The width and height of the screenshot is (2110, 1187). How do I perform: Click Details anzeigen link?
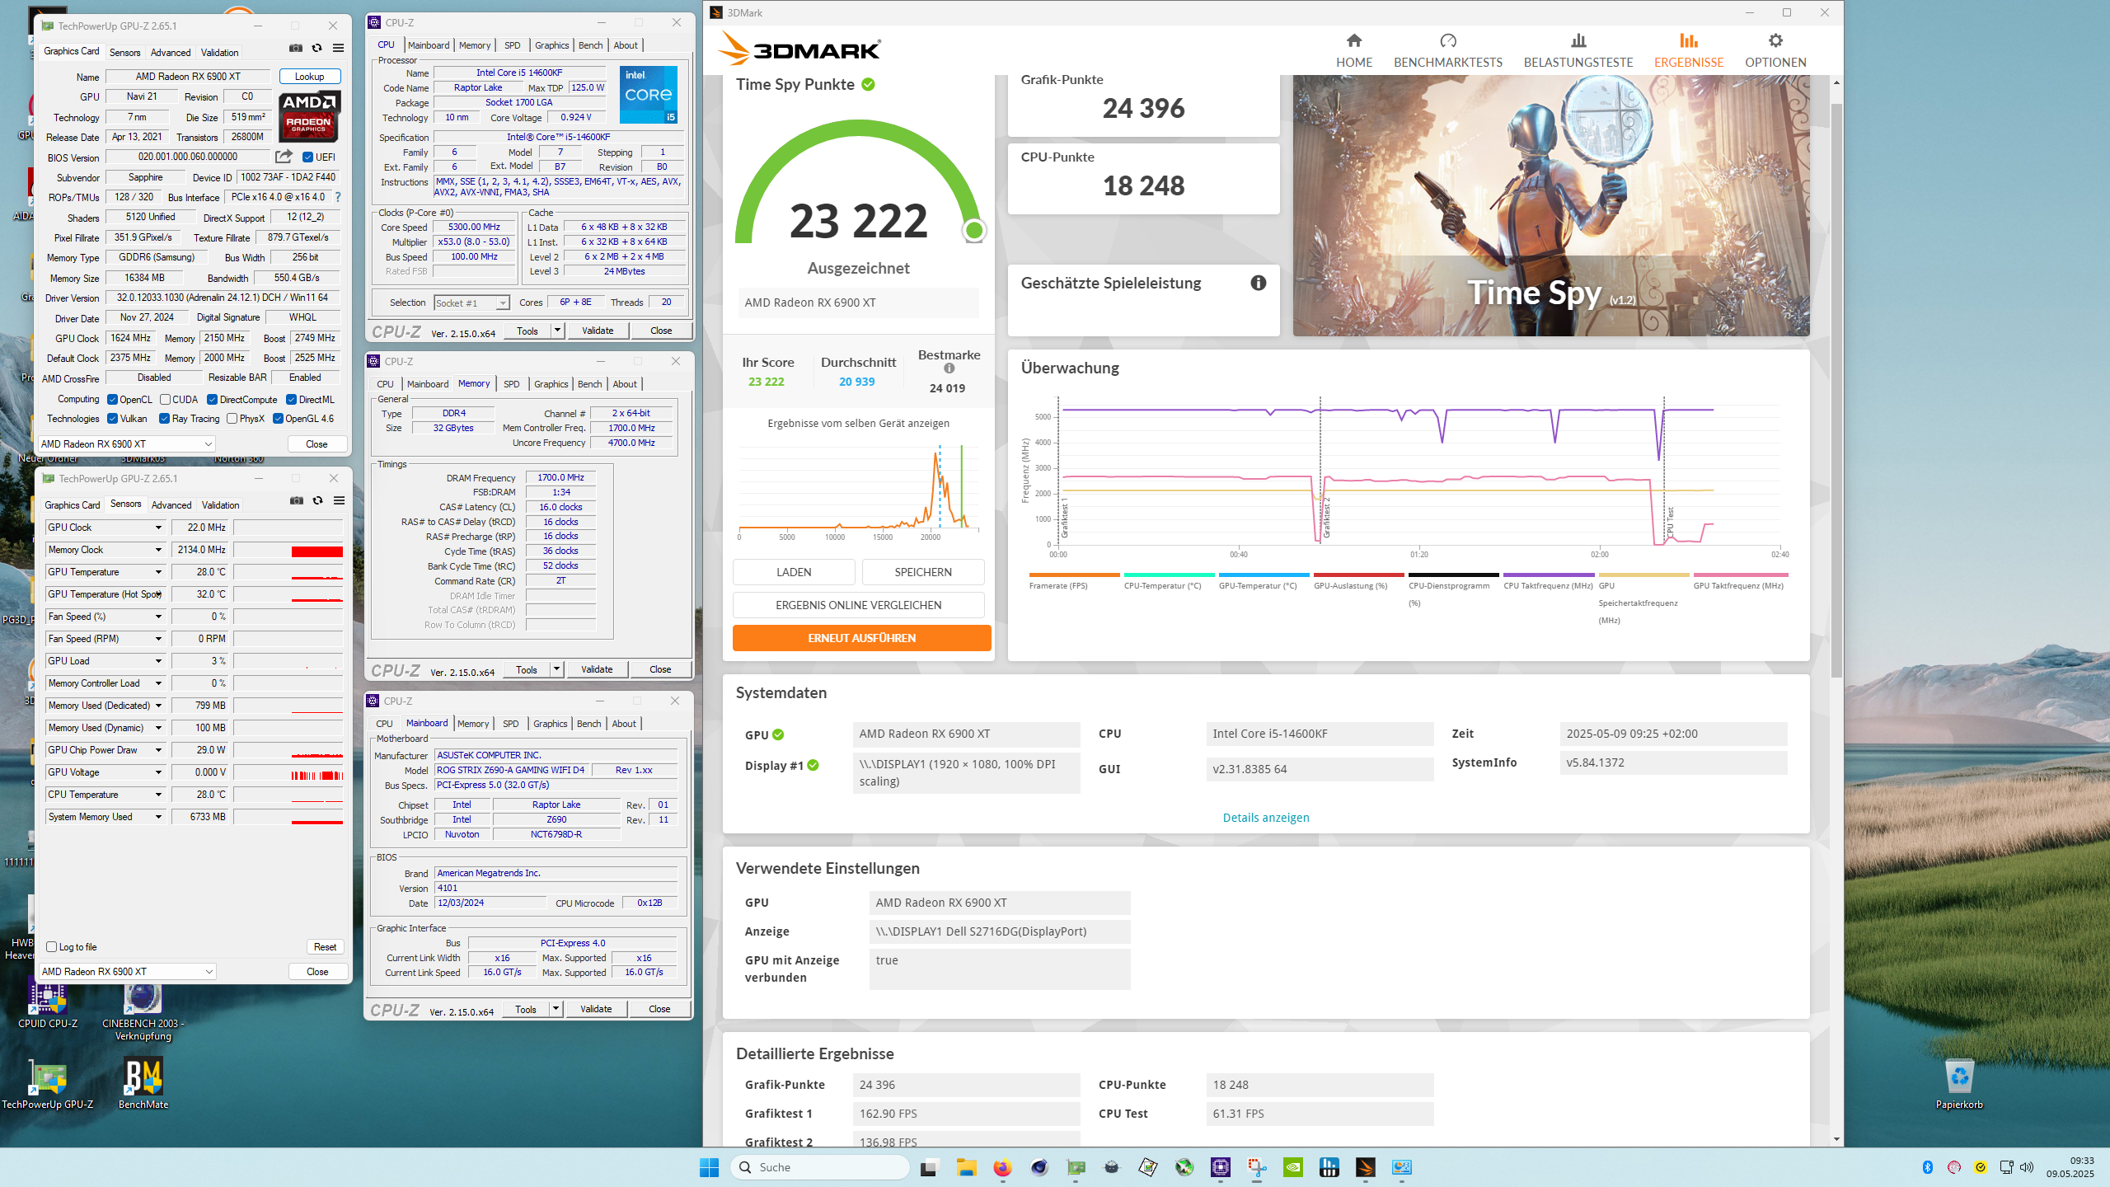point(1266,818)
